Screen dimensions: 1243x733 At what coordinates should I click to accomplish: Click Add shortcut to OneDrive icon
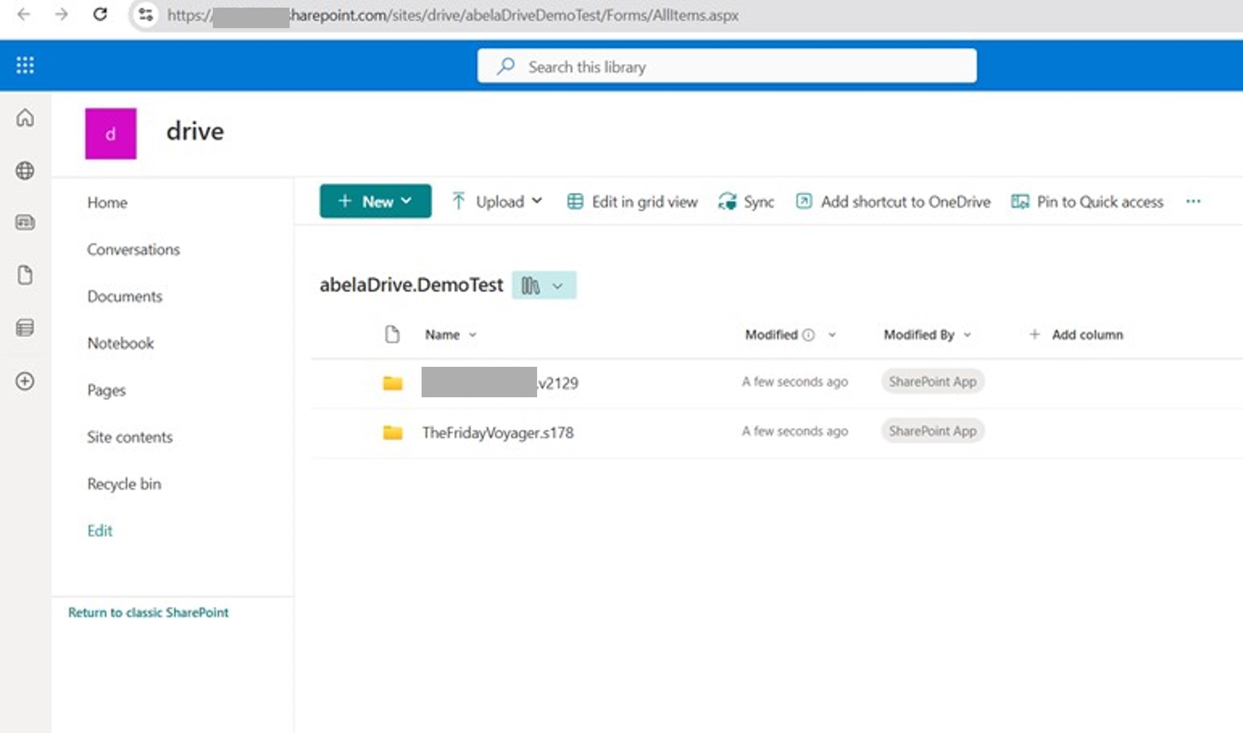[804, 202]
